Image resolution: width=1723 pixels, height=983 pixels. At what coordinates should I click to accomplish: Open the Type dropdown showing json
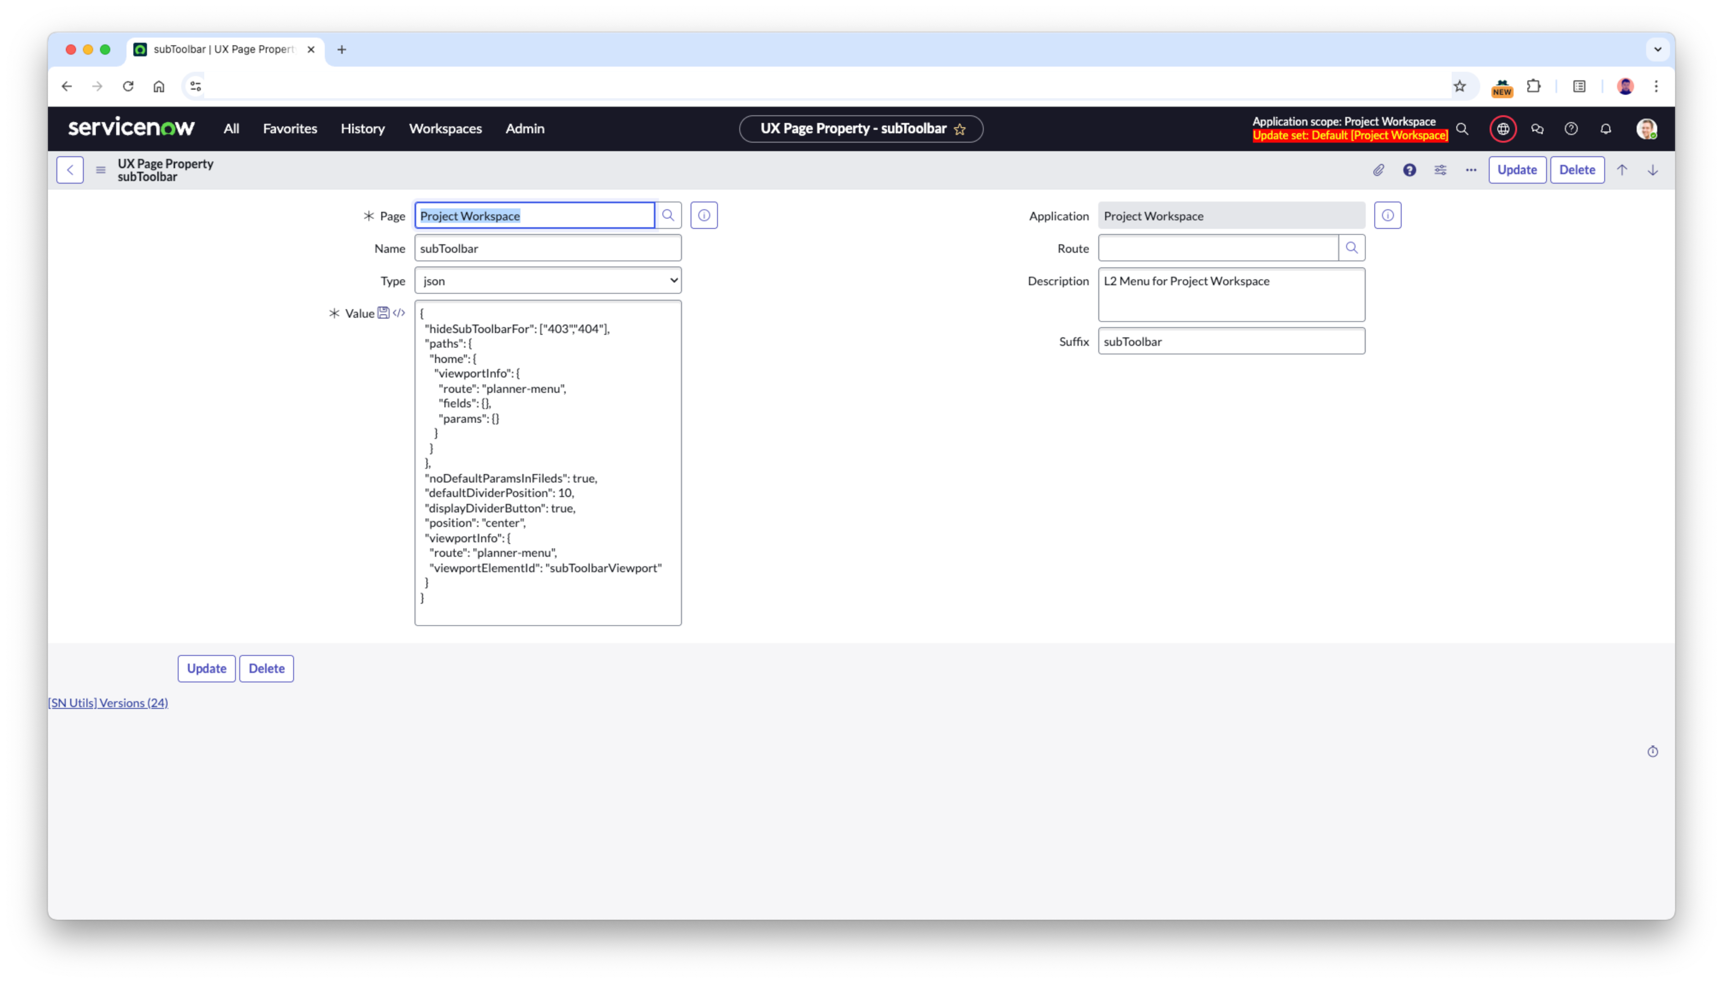click(548, 280)
